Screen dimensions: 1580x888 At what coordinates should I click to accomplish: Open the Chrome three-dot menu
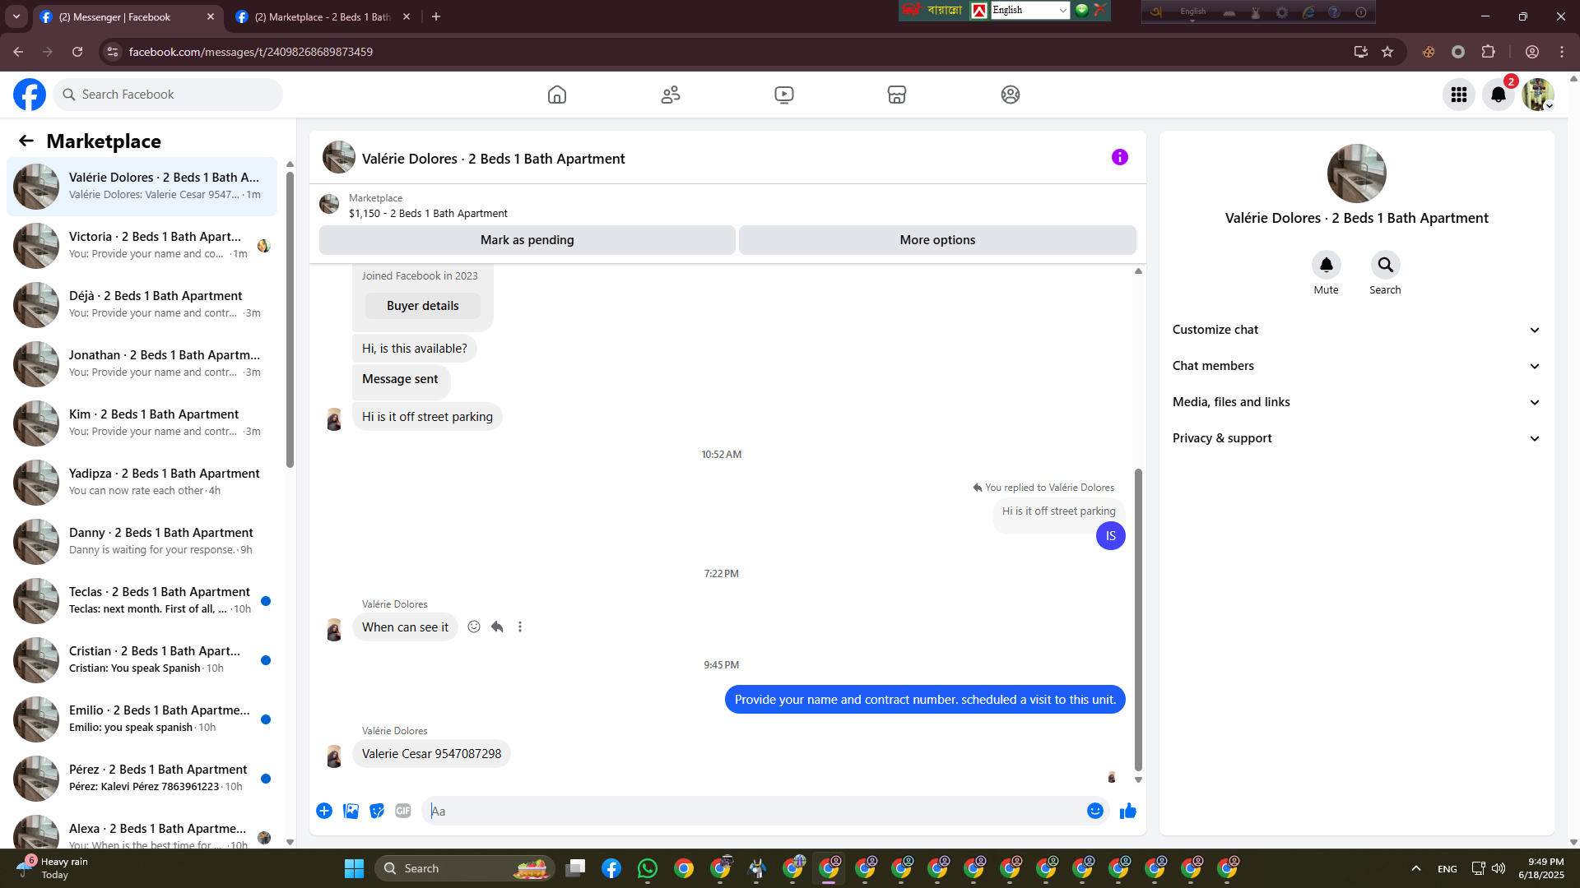click(x=1562, y=52)
